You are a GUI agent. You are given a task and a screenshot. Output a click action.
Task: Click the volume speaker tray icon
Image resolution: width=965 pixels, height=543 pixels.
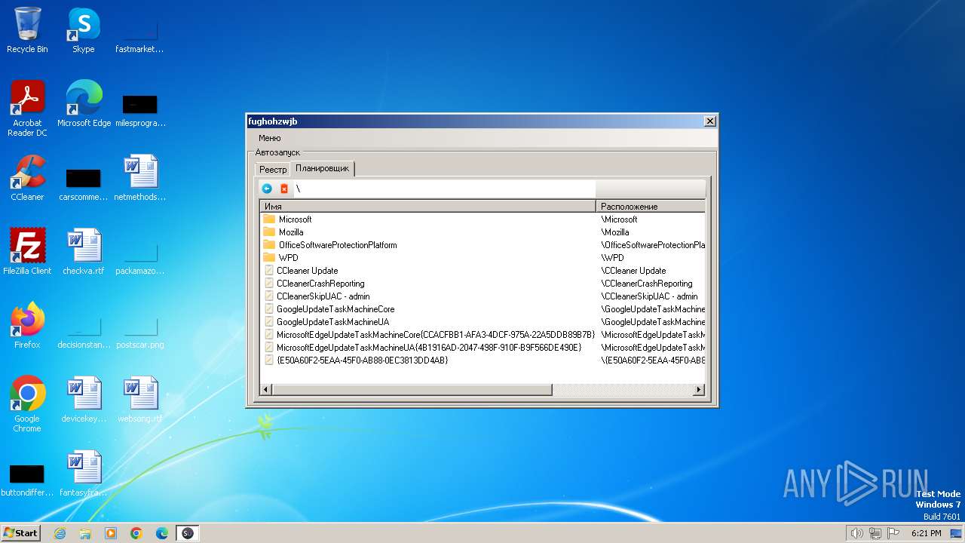pos(856,533)
